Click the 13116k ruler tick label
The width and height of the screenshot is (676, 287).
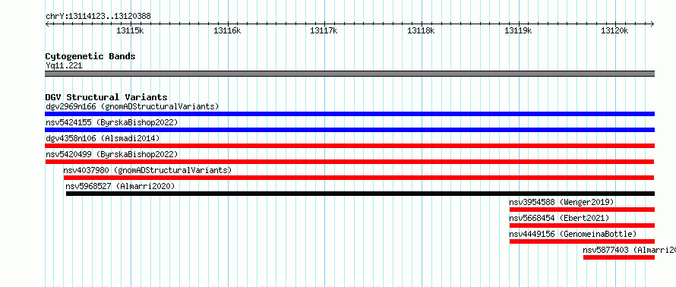tap(227, 31)
